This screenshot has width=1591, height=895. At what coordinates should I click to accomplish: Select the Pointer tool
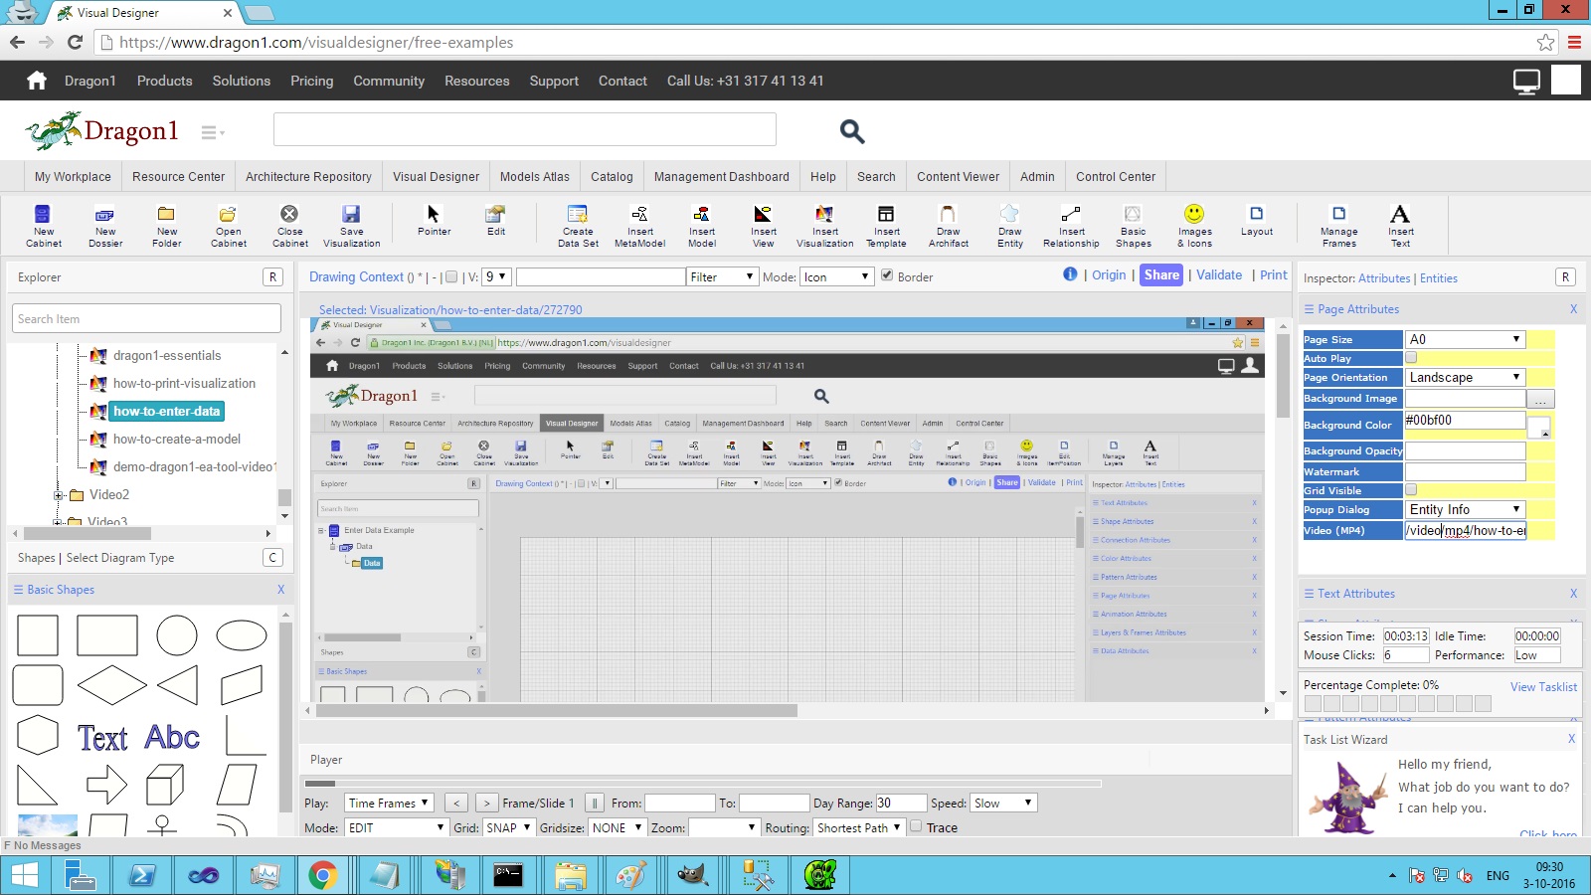click(434, 220)
